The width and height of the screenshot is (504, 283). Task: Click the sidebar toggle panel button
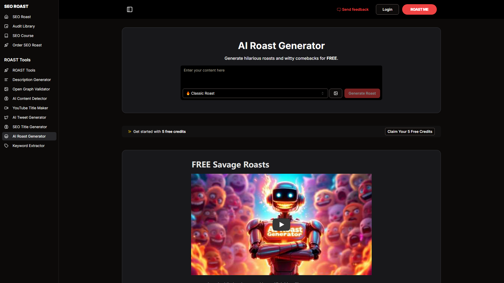tap(129, 9)
